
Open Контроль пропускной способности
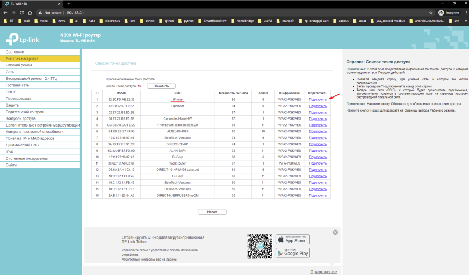click(x=40, y=132)
